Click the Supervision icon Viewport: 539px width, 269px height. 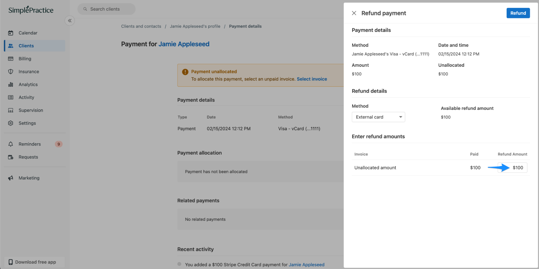coord(11,110)
